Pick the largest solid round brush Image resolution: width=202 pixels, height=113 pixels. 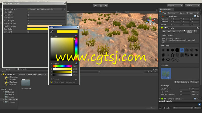[177, 50]
